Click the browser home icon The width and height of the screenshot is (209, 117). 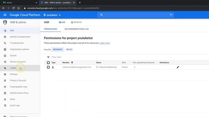point(19,8)
